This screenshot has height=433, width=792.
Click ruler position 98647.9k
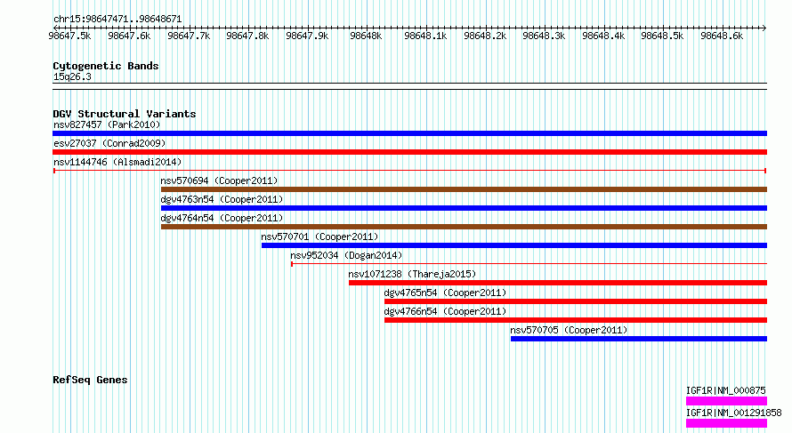307,36
